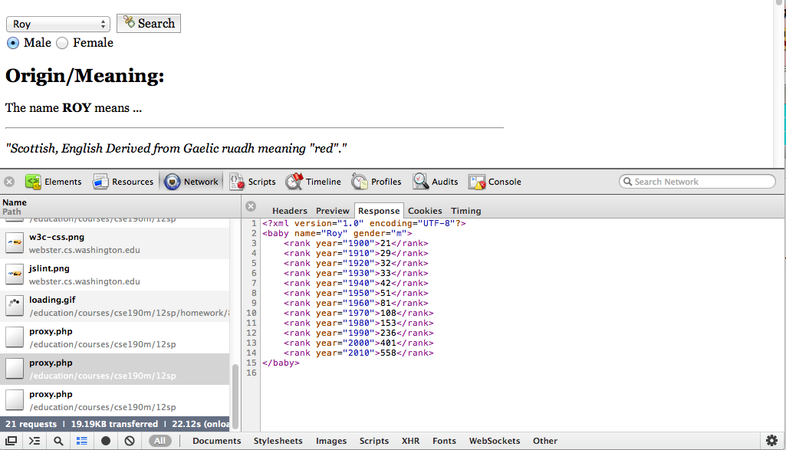Click the Scottish, English Derived quote text
The height and width of the screenshot is (450, 786).
coord(176,148)
